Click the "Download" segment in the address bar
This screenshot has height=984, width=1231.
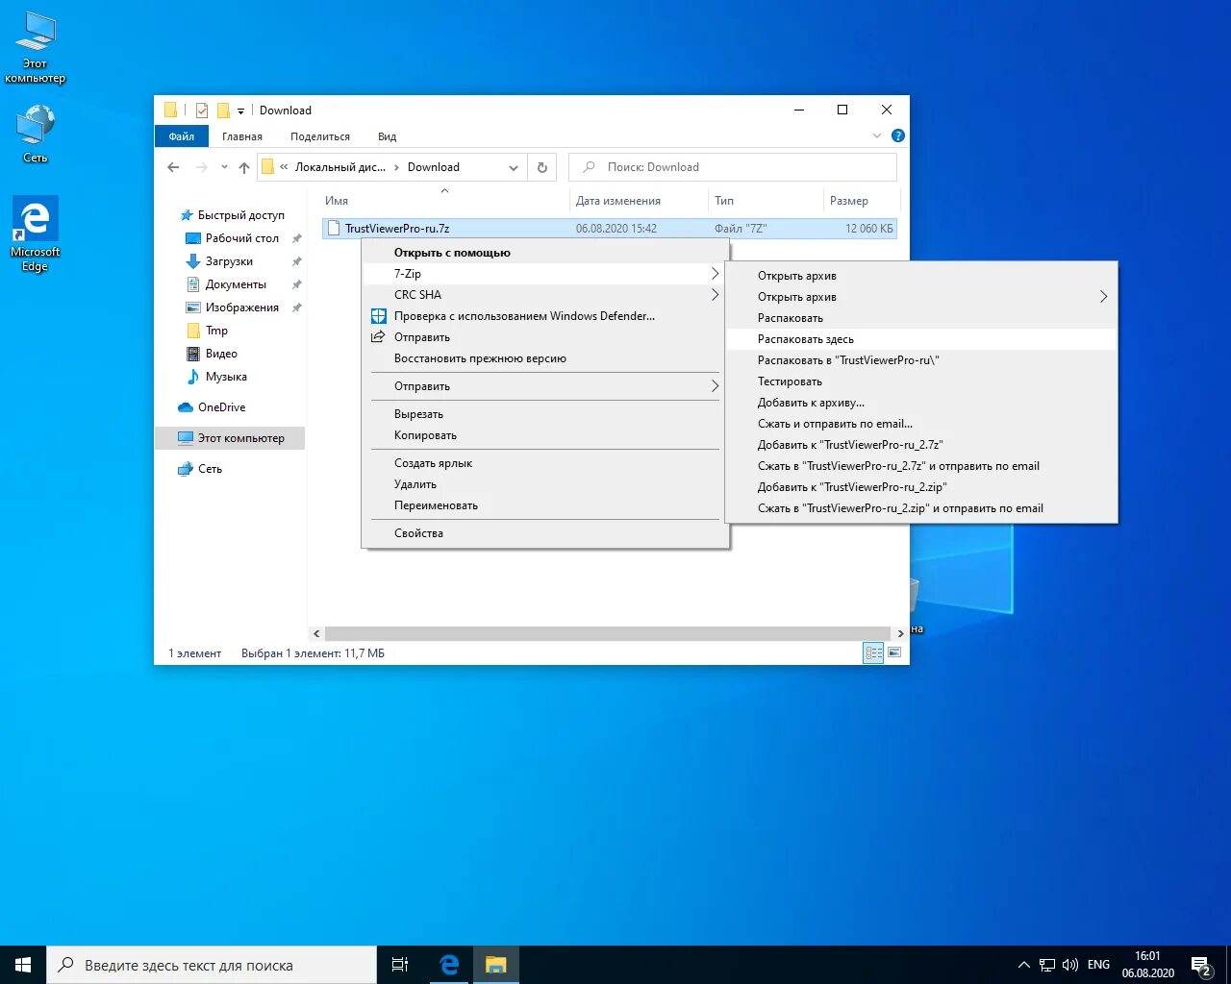click(x=434, y=167)
